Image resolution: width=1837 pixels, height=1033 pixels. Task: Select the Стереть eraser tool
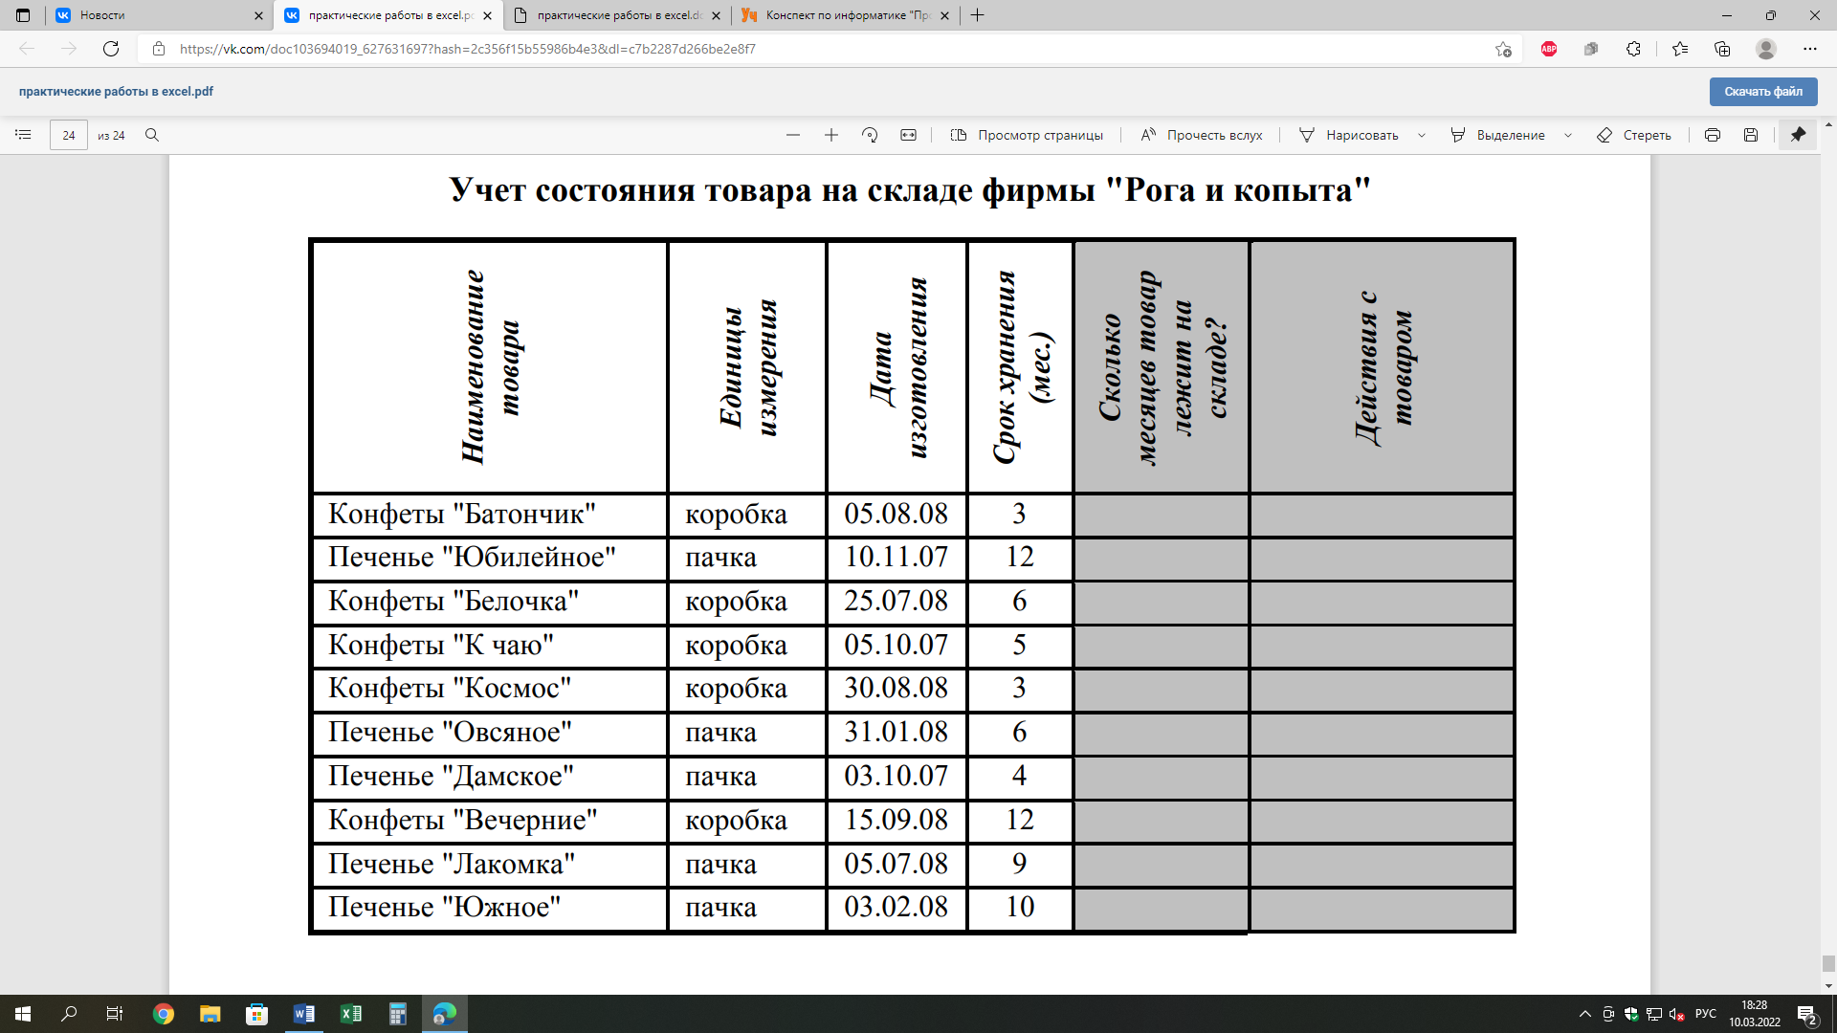(x=1634, y=135)
